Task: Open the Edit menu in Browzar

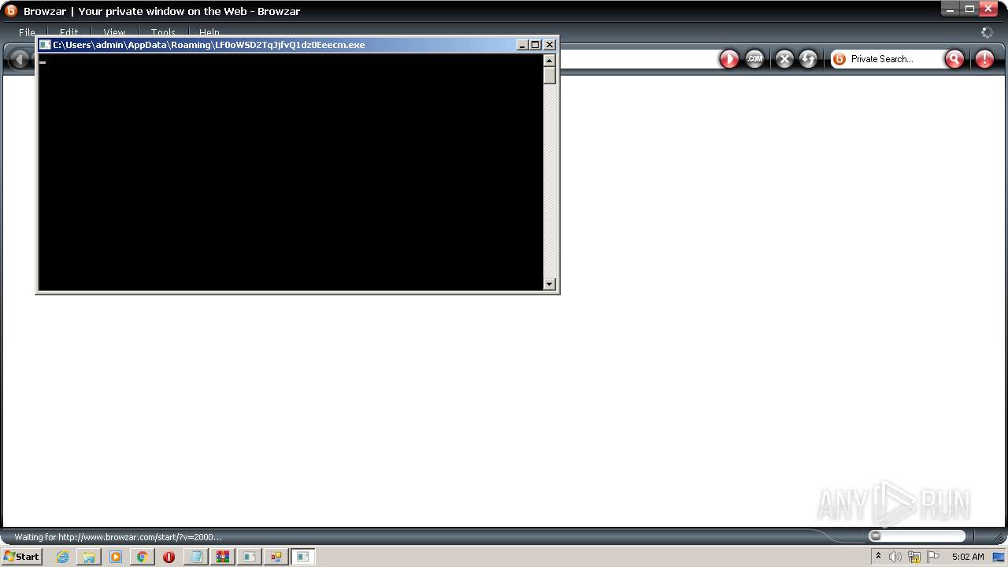Action: 69,32
